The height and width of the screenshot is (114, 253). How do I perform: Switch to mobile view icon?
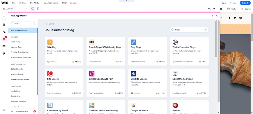click(x=38, y=9)
